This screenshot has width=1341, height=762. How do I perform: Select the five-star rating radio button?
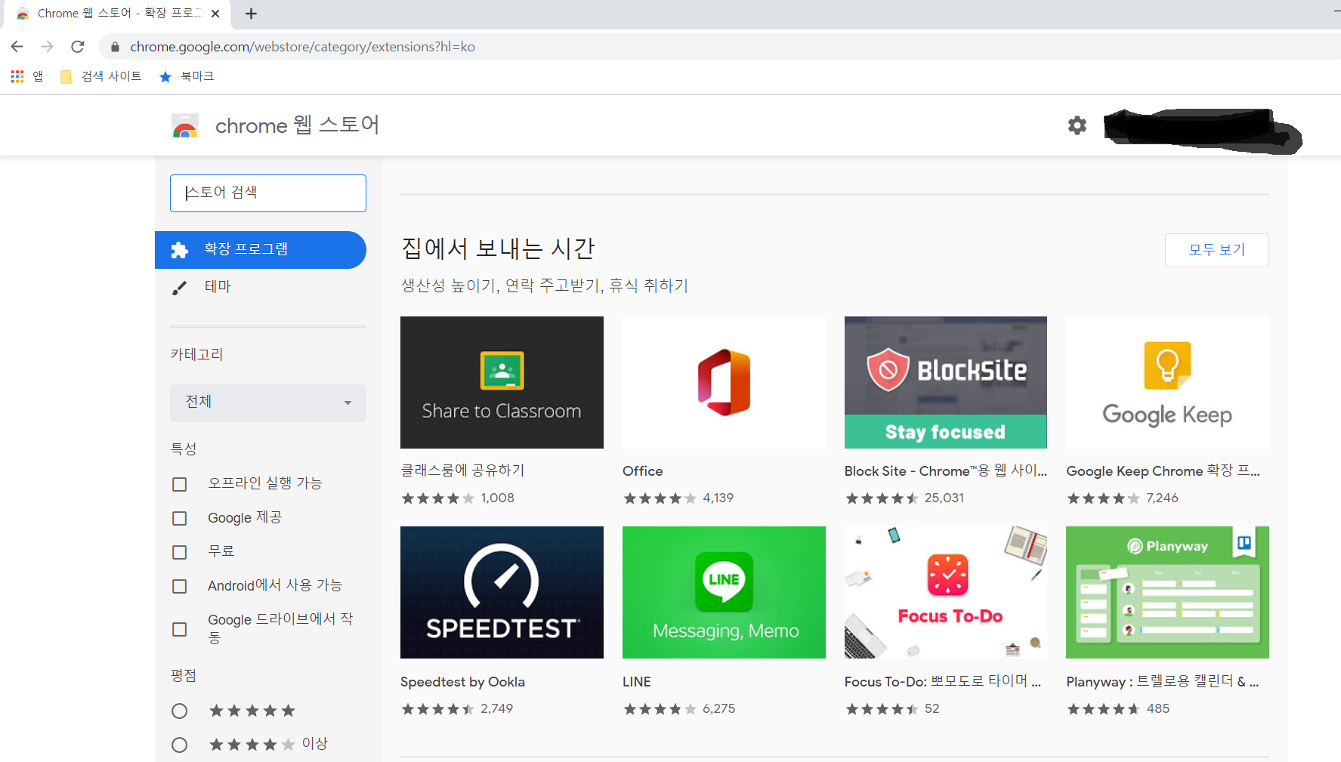(x=179, y=711)
